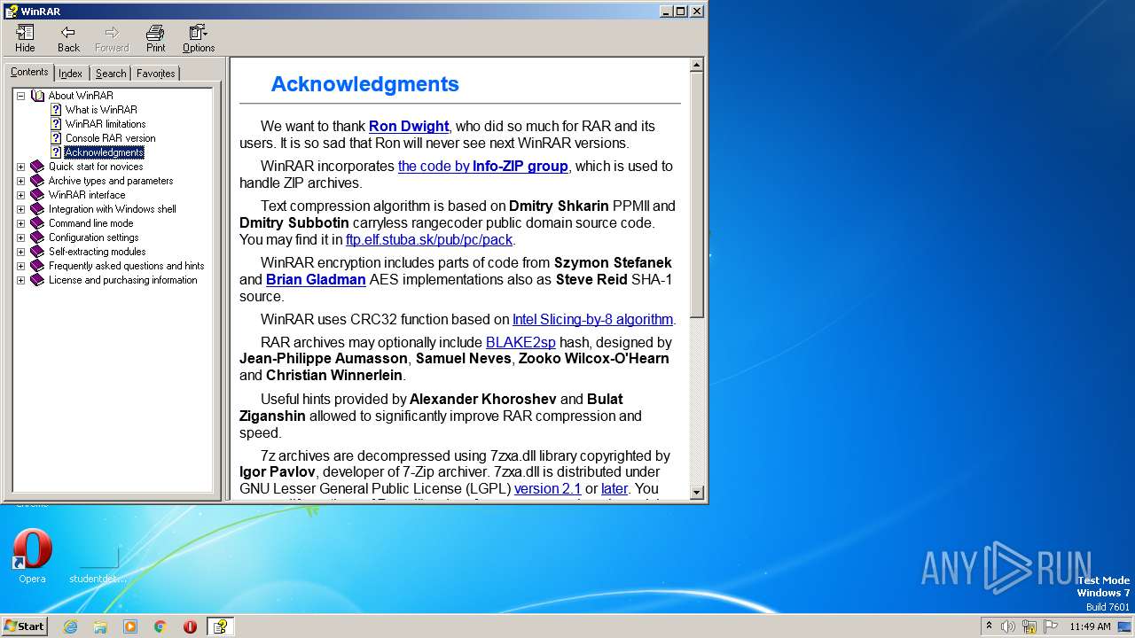Open 'the code by Info-ZIP group' link

pyautogui.click(x=483, y=167)
